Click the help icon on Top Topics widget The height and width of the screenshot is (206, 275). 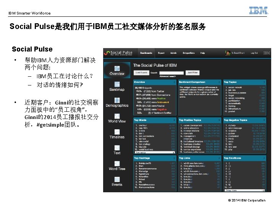click(x=264, y=82)
